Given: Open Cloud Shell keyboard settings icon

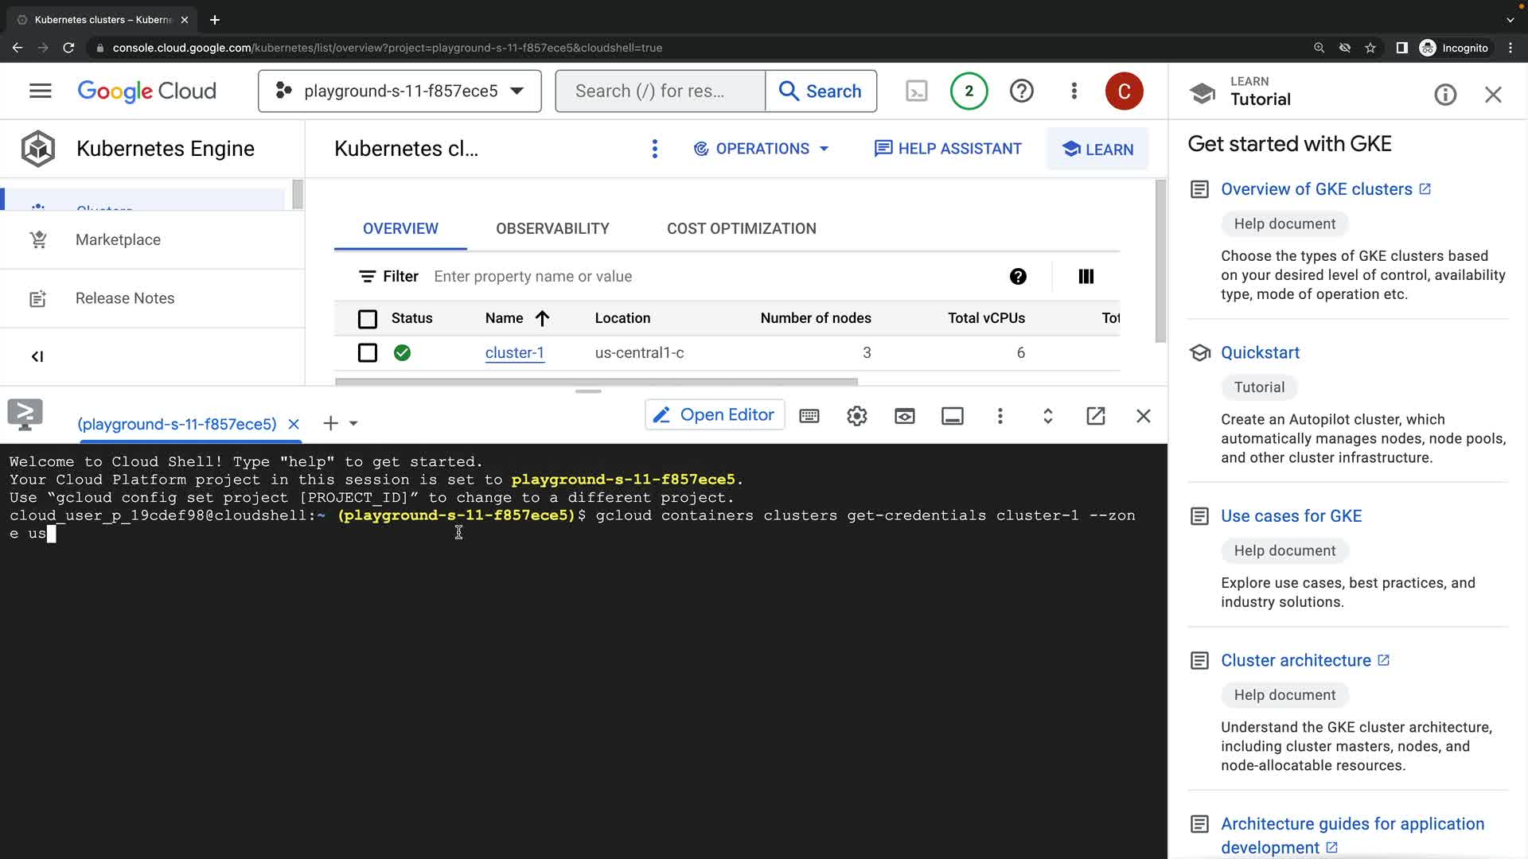Looking at the screenshot, I should 809,416.
